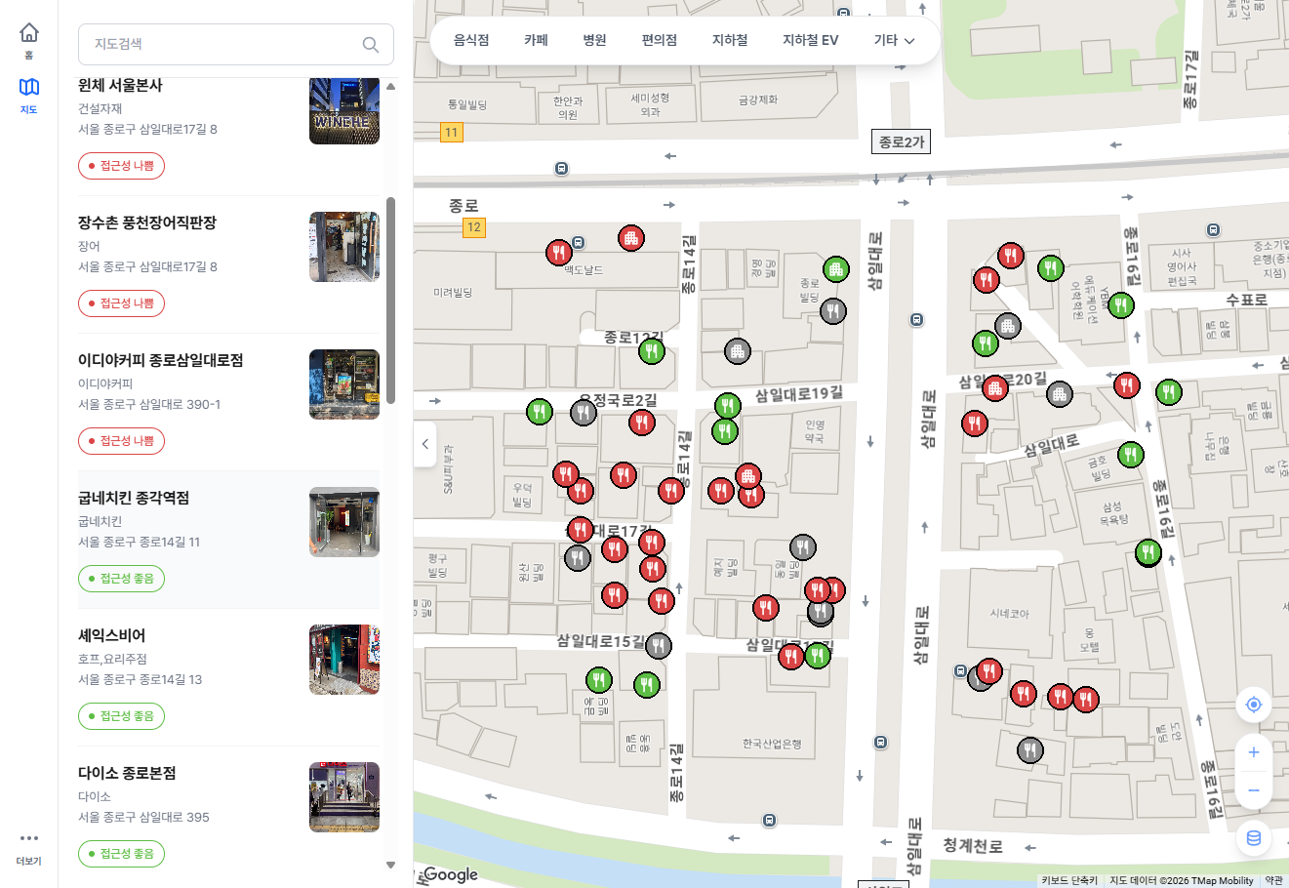Image resolution: width=1289 pixels, height=888 pixels.
Task: View thumbnail photo of 다이소 종로본점
Action: (344, 797)
